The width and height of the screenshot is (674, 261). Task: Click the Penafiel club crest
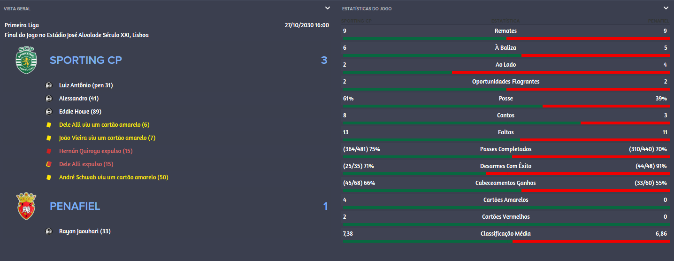pyautogui.click(x=26, y=206)
